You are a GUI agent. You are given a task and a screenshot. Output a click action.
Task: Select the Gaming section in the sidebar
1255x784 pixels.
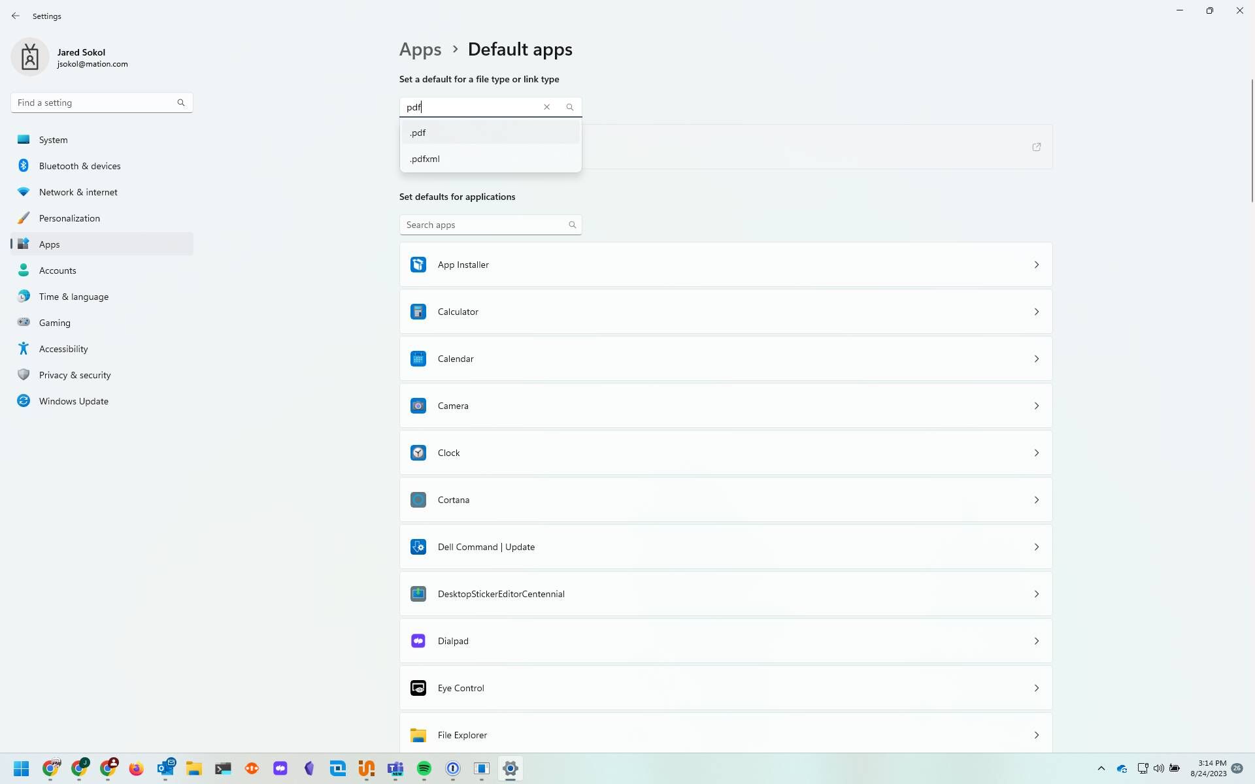(54, 322)
